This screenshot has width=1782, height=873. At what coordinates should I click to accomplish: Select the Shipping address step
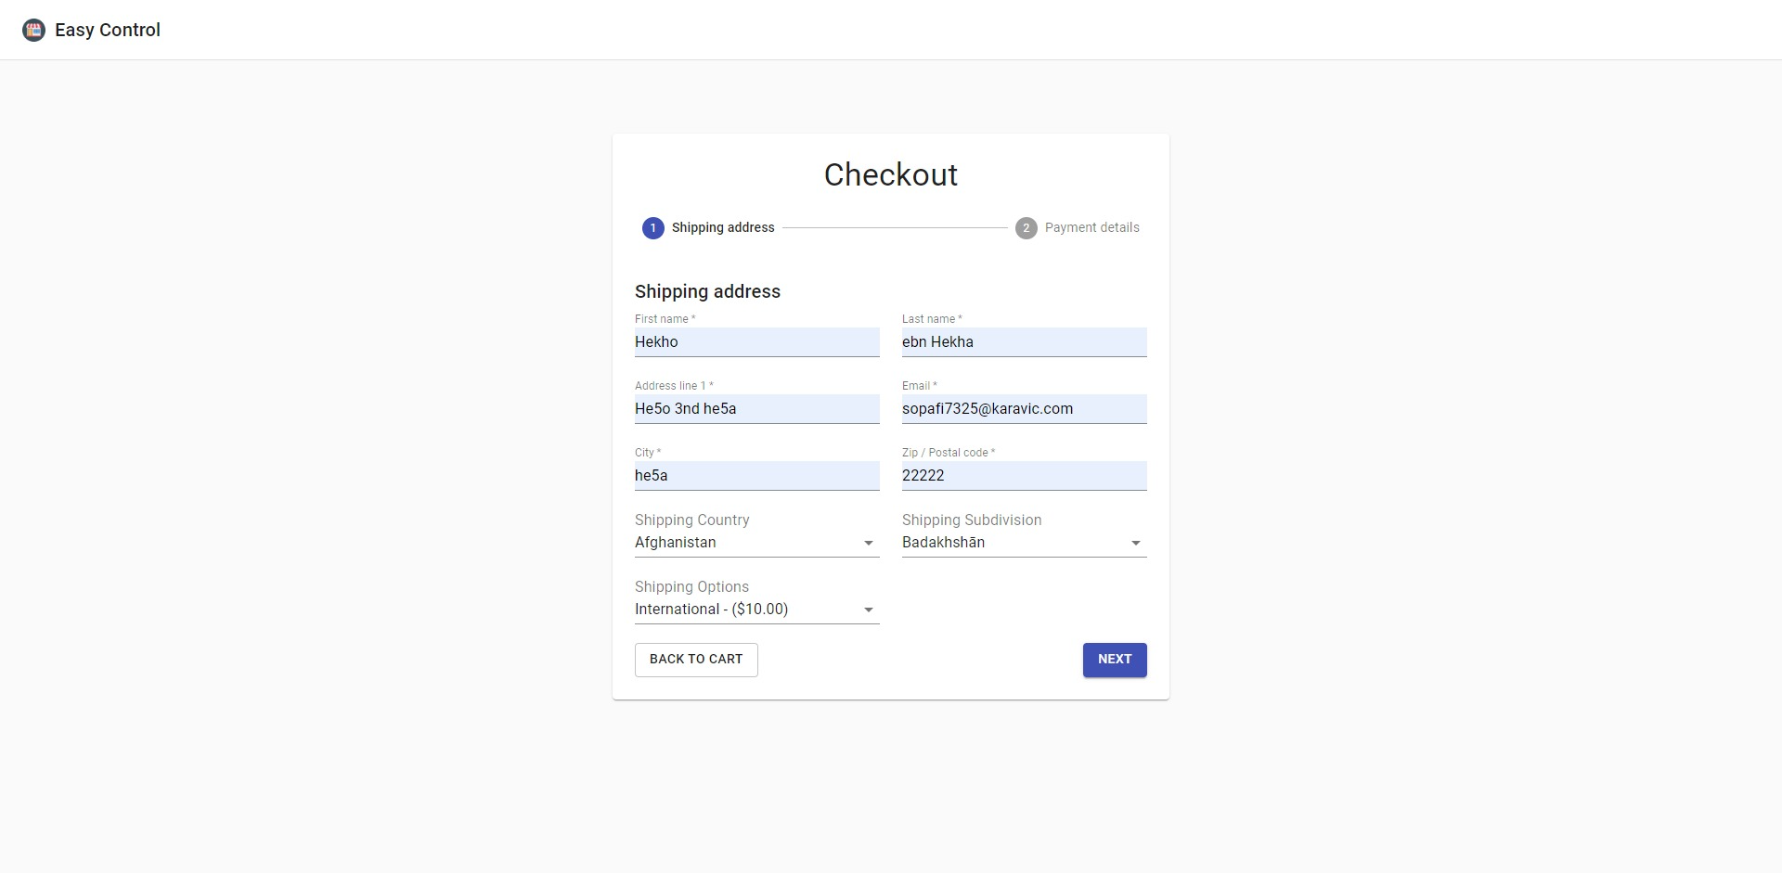pyautogui.click(x=723, y=227)
